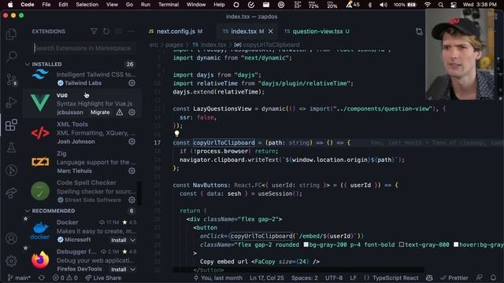This screenshot has height=283, width=504.
Task: Open macOS Control Center icon
Action: click(454, 5)
